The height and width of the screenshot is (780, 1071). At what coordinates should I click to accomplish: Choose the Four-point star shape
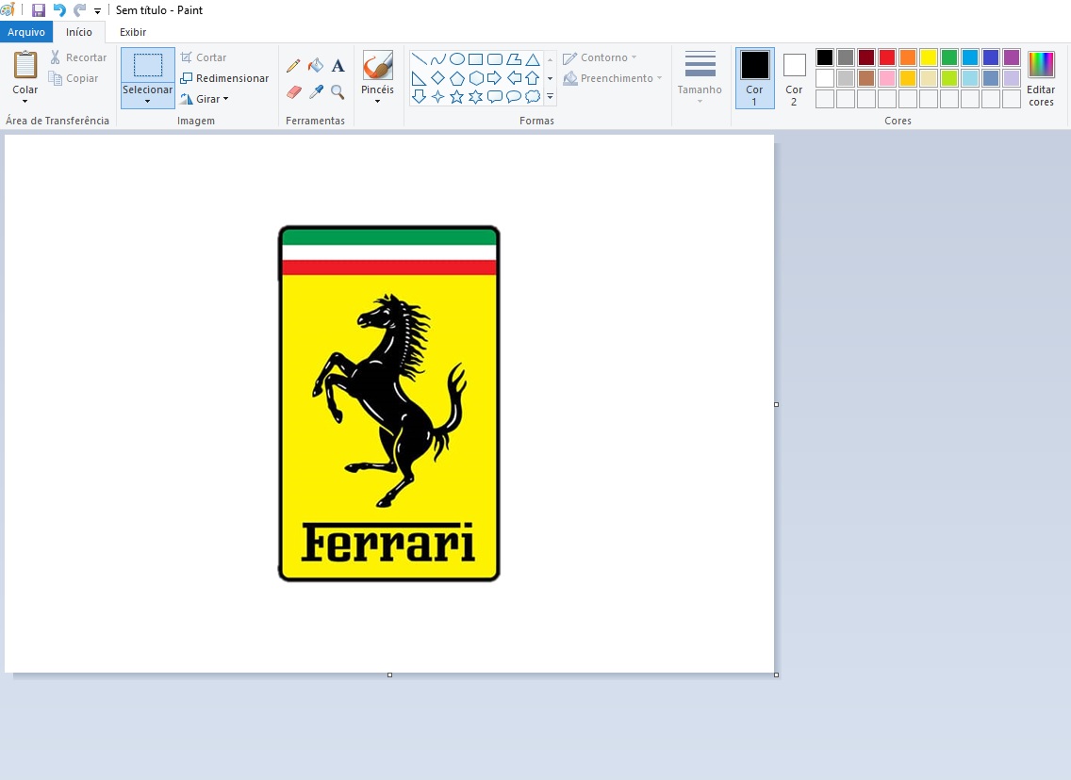click(437, 96)
